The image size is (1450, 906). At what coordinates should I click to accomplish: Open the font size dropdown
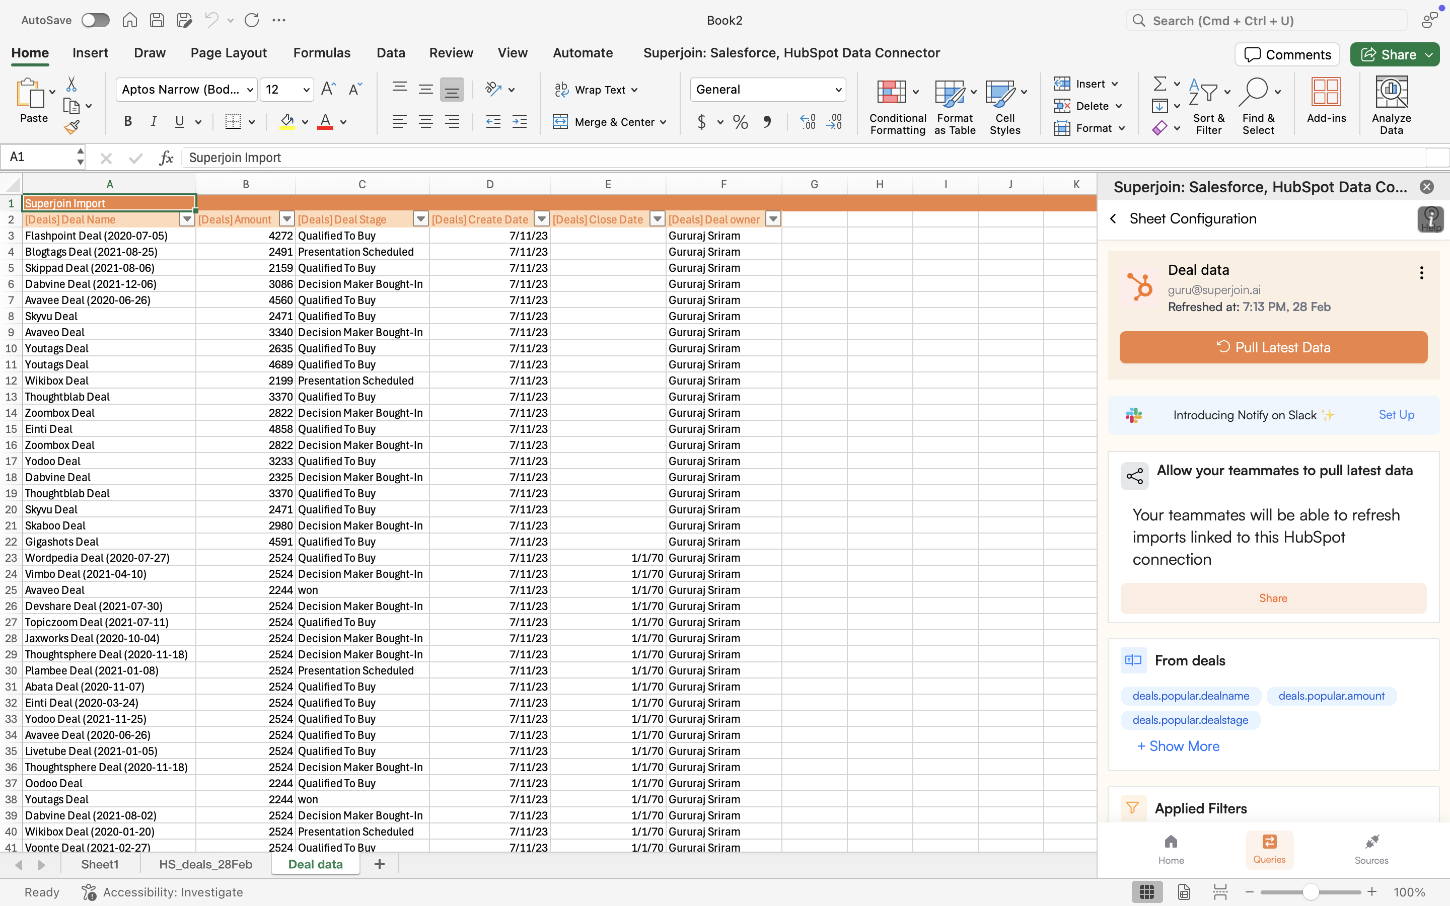click(306, 90)
